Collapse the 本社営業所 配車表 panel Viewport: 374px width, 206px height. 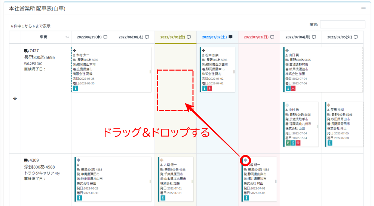pyautogui.click(x=363, y=8)
